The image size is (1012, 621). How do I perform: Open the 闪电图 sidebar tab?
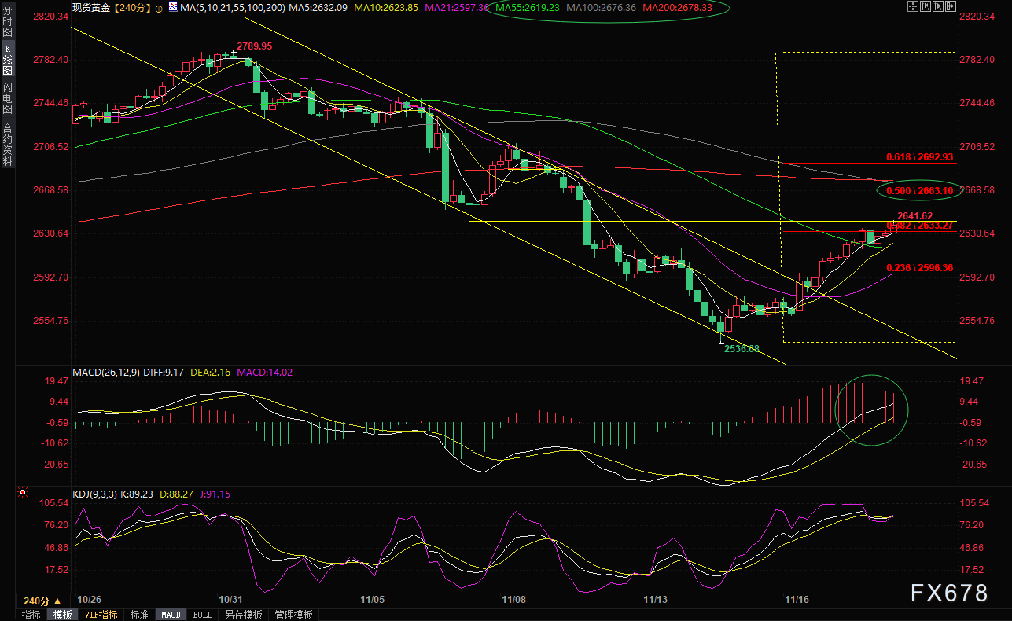[x=8, y=98]
